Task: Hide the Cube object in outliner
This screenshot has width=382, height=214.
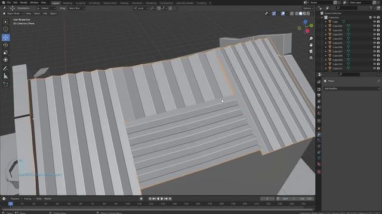Action: point(374,22)
